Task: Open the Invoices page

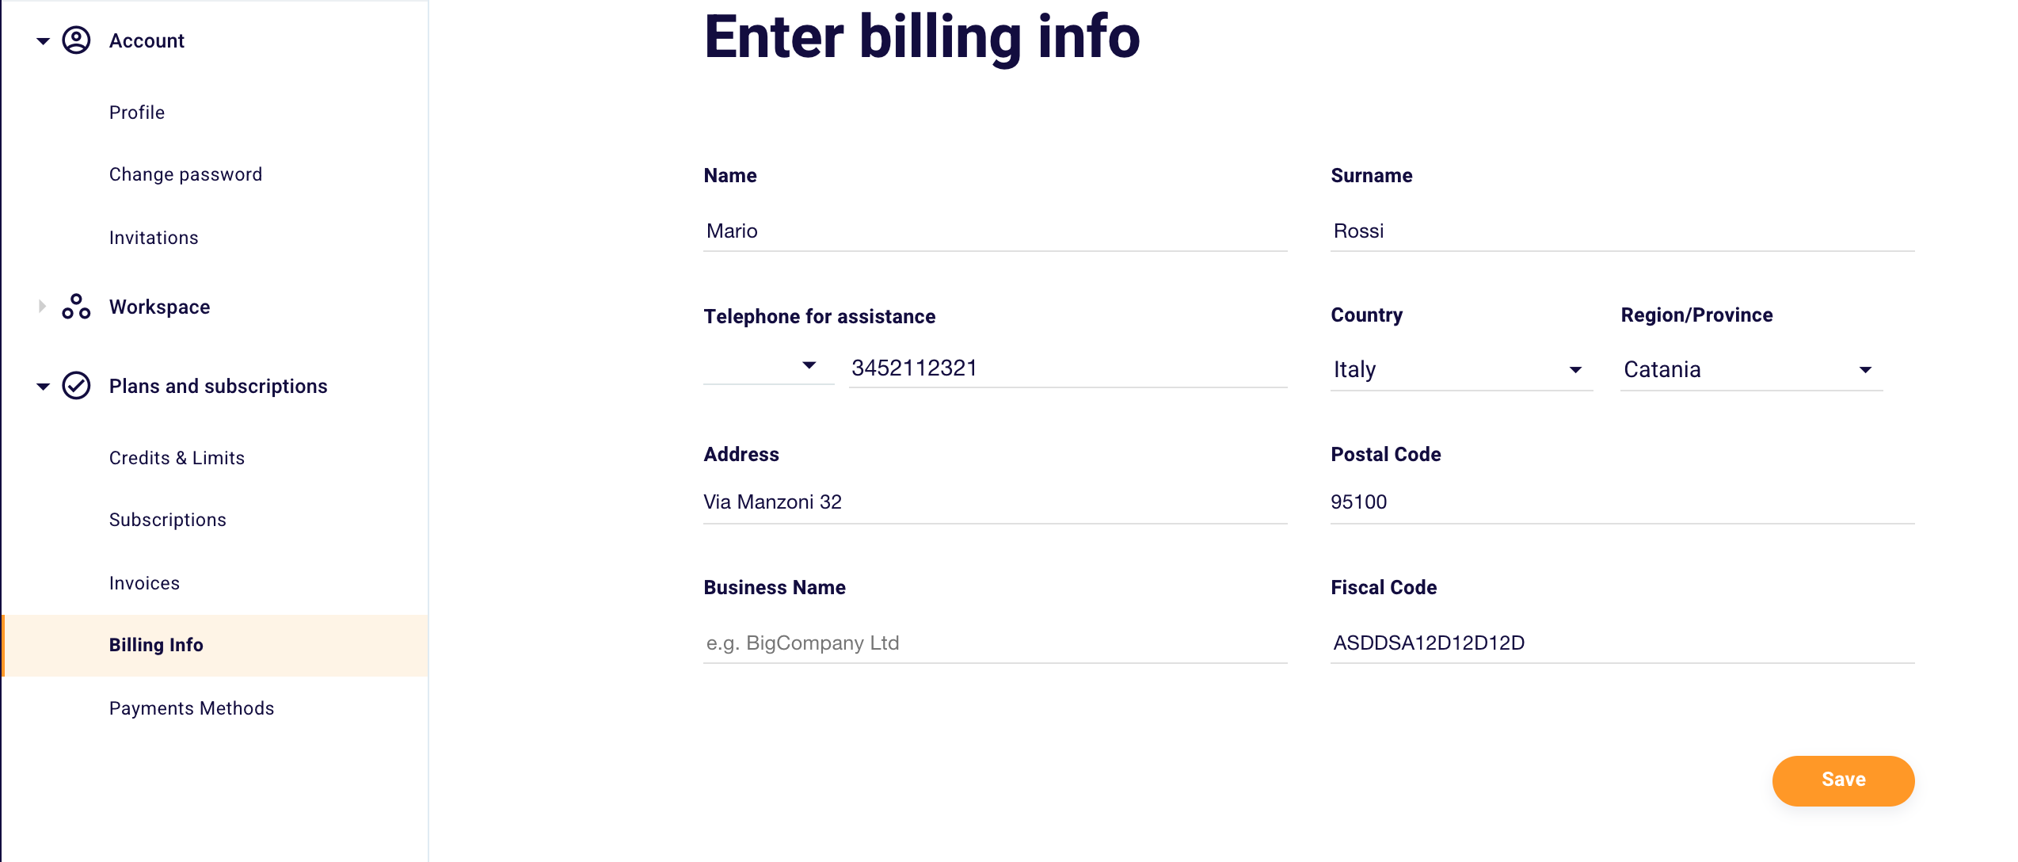Action: [x=144, y=583]
